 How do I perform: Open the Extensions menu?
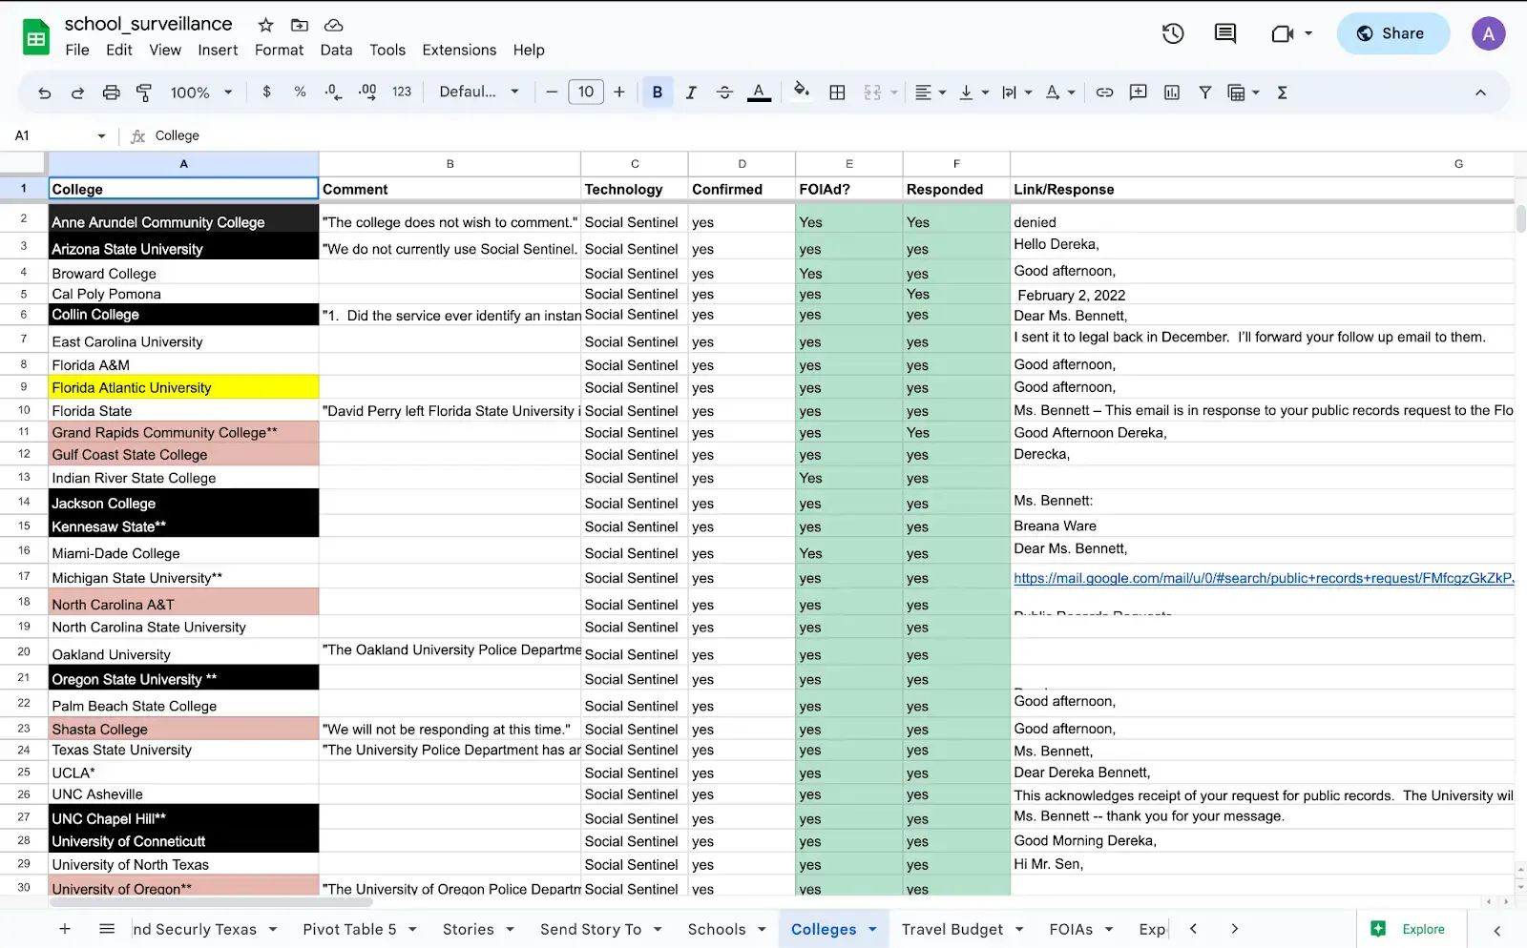(x=459, y=50)
